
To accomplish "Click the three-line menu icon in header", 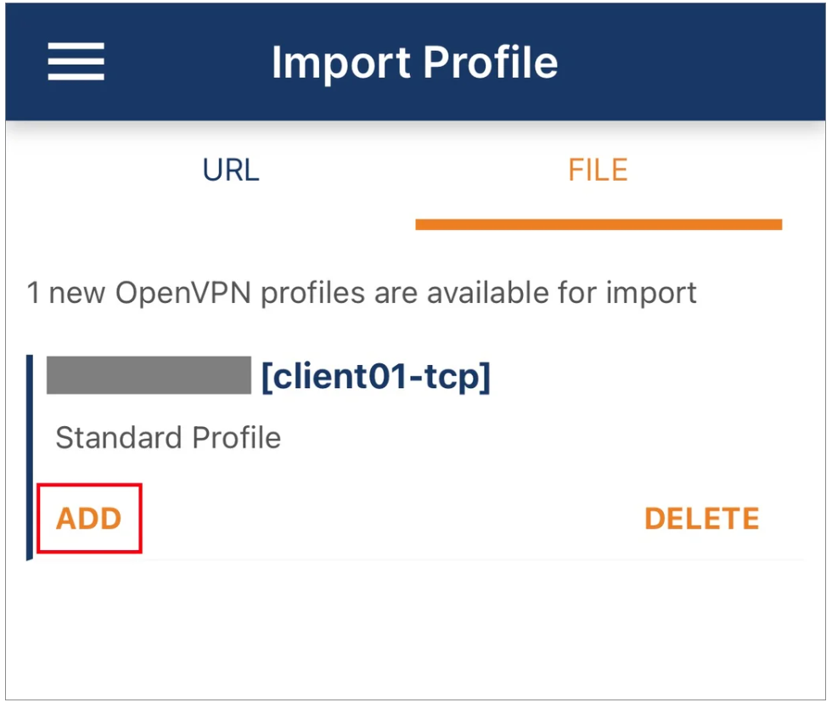I will pos(76,62).
